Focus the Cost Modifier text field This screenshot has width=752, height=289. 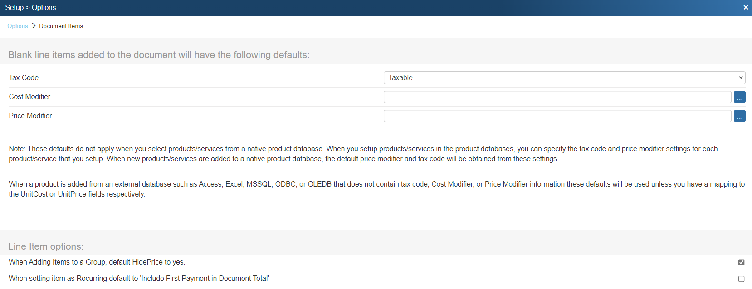click(x=557, y=97)
